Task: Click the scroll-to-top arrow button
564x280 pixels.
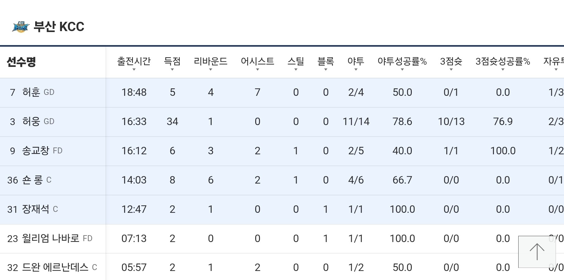Action: [x=537, y=252]
